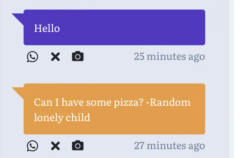Share the pizza message via WhatsApp
The height and width of the screenshot is (158, 239).
click(33, 146)
